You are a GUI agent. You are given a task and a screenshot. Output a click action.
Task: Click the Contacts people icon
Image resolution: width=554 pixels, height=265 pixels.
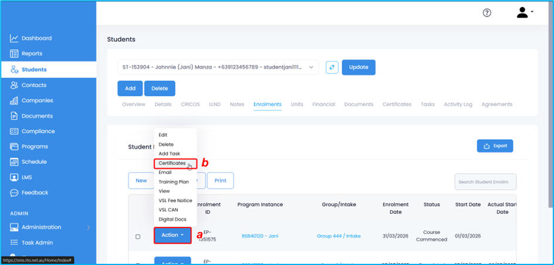coord(14,85)
